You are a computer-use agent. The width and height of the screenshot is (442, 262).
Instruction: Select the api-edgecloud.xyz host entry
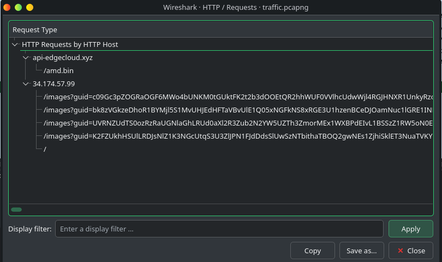coord(63,57)
